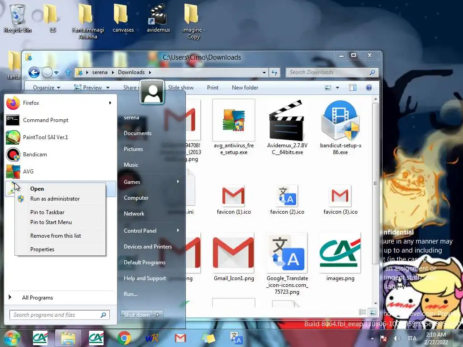This screenshot has height=347, width=463.
Task: Open the avidemux desktop shortcut
Action: (x=159, y=18)
